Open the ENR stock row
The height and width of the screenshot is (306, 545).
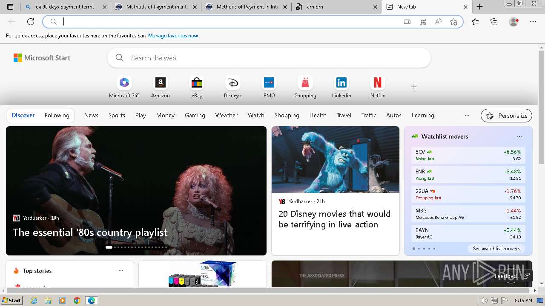coord(468,175)
